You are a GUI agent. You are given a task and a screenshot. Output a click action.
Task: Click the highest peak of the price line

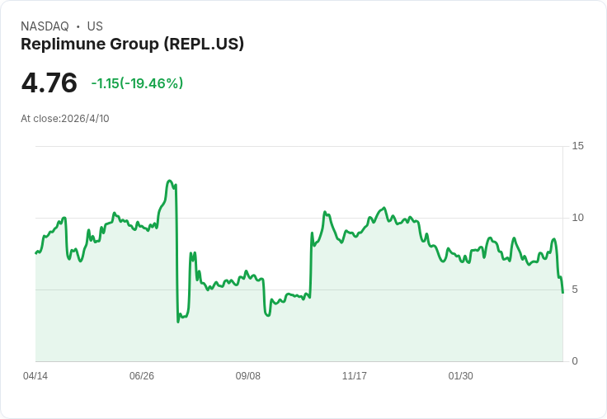(170, 181)
